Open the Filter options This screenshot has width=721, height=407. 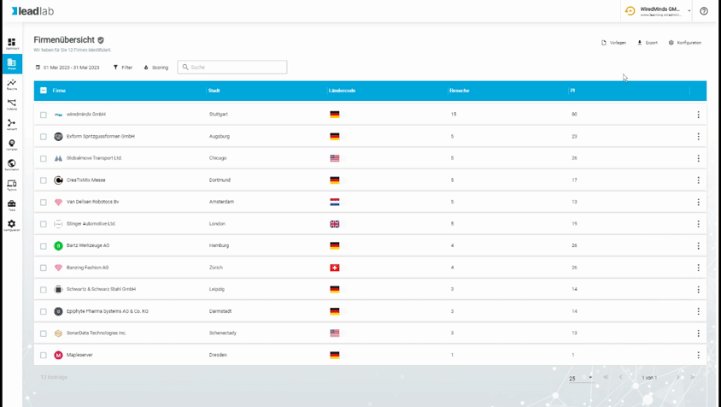click(x=123, y=68)
